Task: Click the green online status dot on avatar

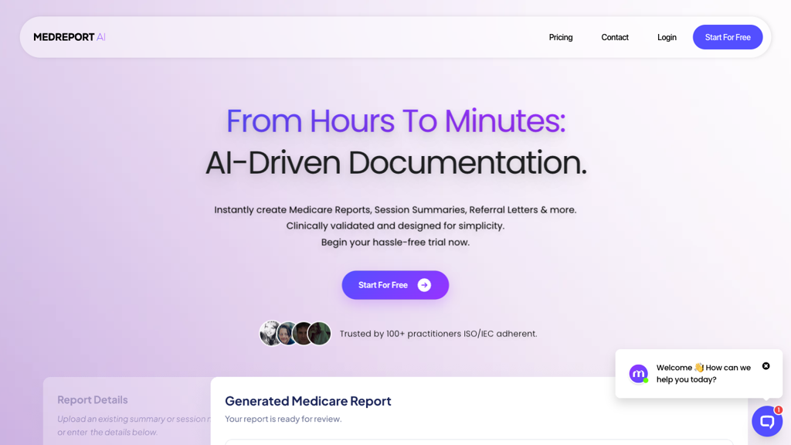Action: point(646,380)
